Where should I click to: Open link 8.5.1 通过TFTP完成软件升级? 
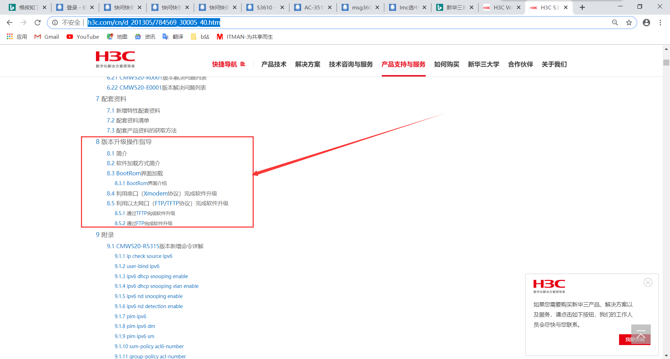point(145,213)
